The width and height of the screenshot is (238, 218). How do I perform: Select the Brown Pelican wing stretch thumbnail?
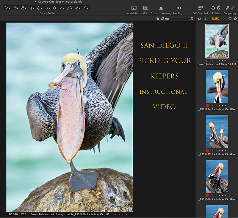click(x=217, y=41)
